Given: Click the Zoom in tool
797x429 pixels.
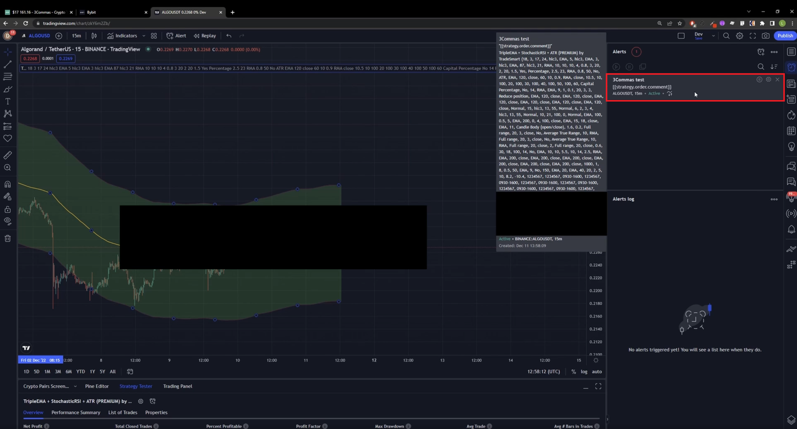Looking at the screenshot, I should (x=7, y=168).
